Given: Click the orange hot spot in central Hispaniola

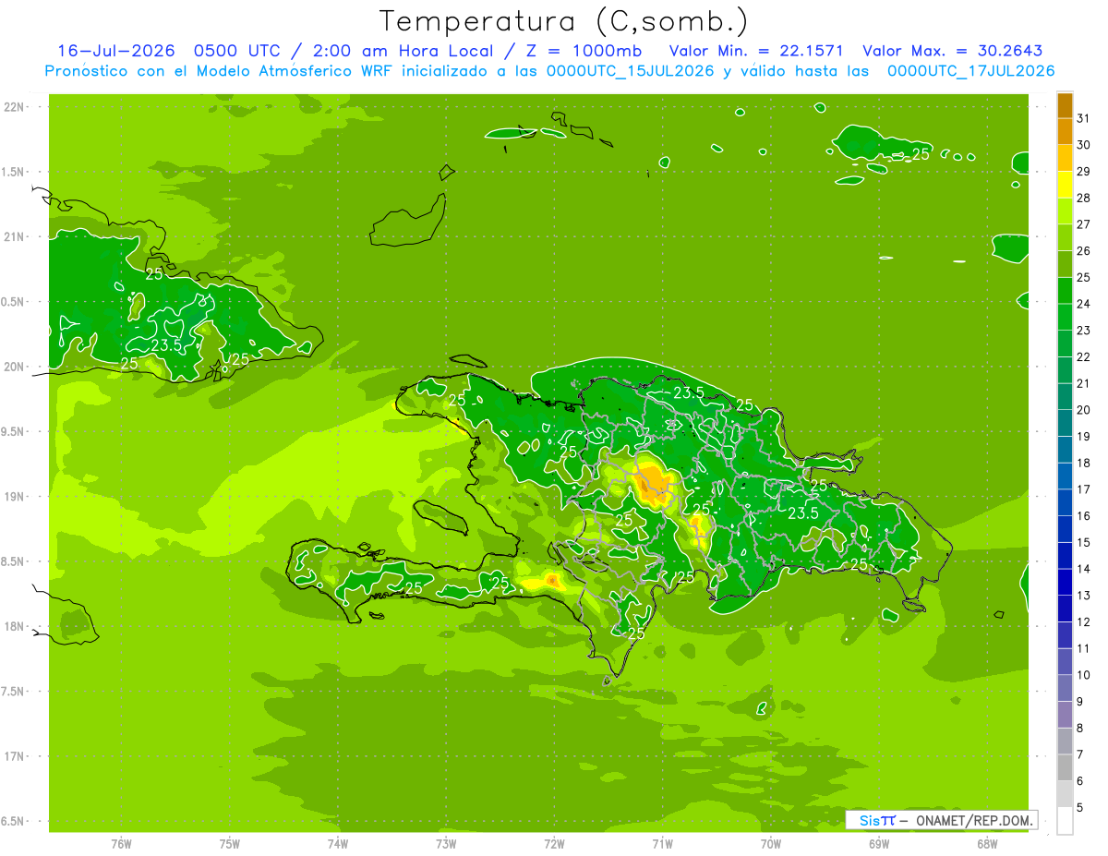Looking at the screenshot, I should click(654, 486).
